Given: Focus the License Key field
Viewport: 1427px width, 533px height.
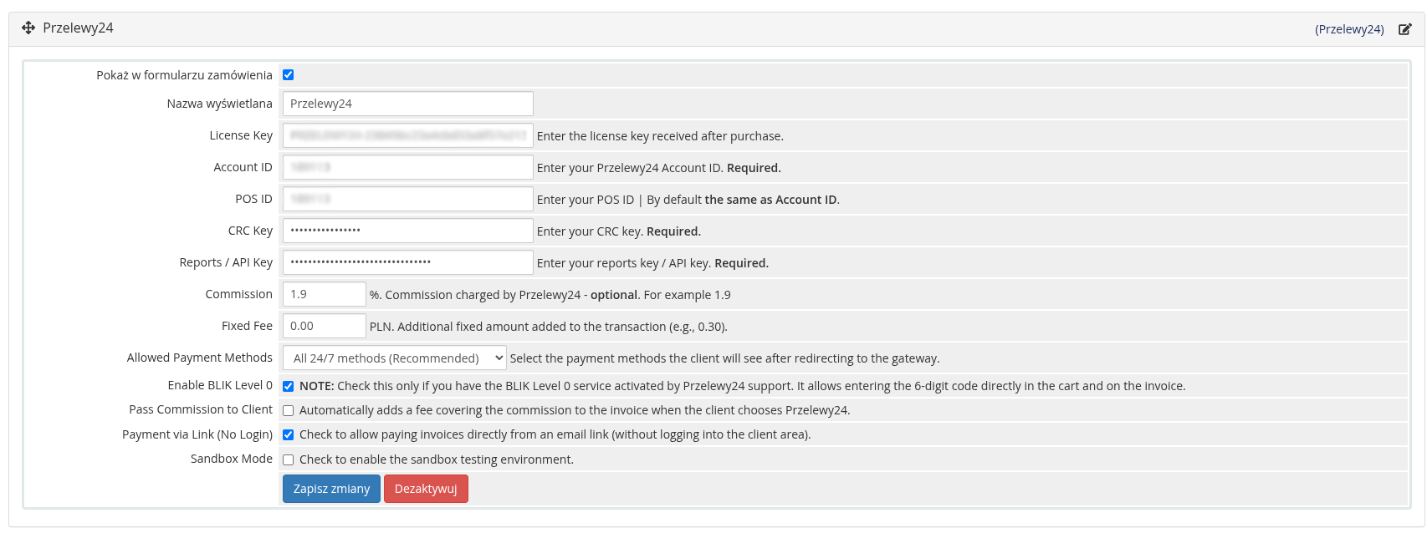Looking at the screenshot, I should click(407, 135).
